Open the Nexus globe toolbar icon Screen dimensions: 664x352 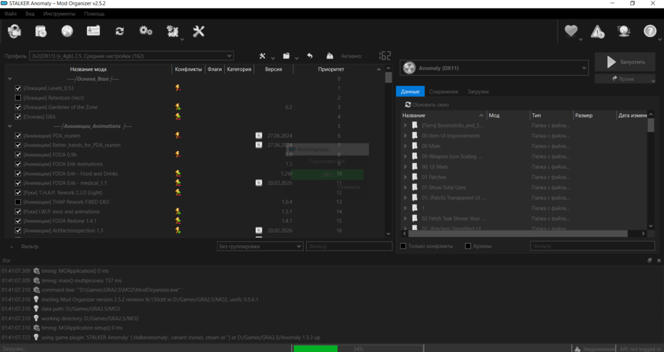[x=67, y=31]
